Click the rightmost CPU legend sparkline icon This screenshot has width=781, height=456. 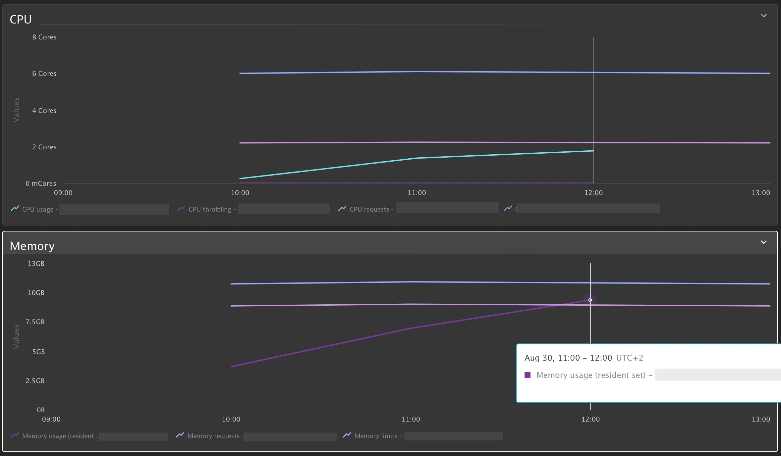tap(509, 209)
